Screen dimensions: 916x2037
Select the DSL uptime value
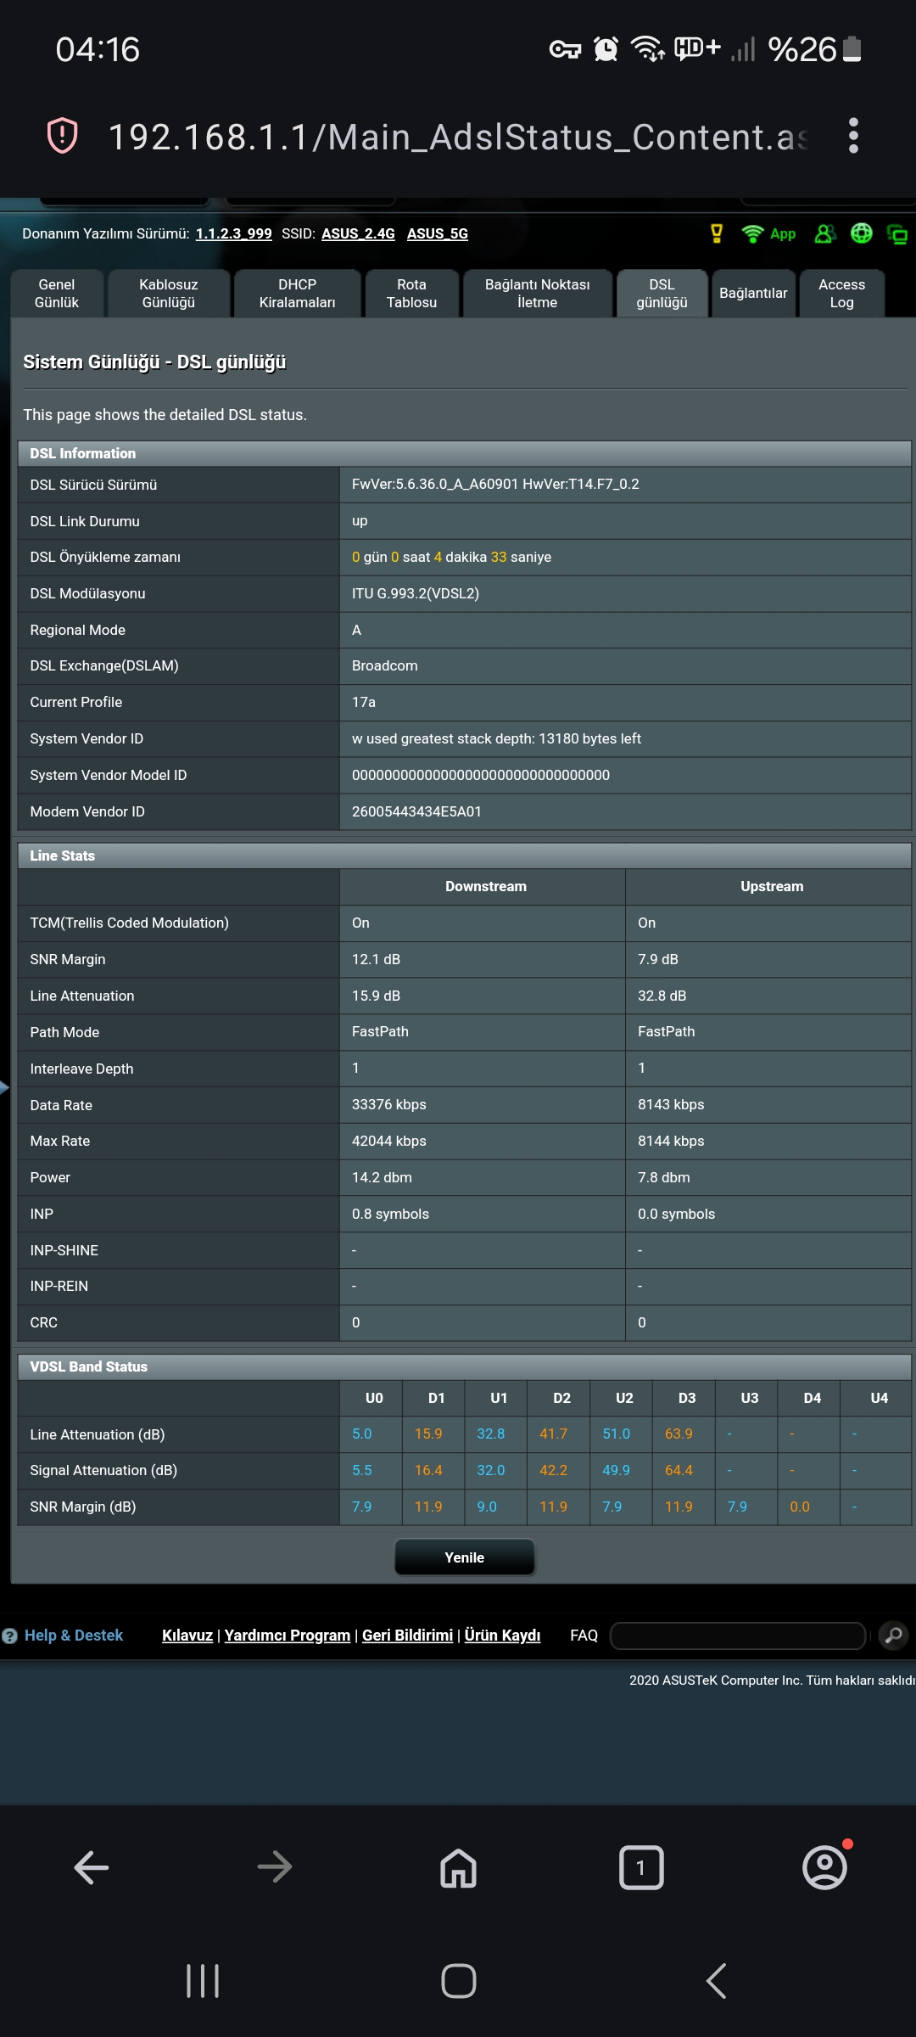(x=452, y=558)
